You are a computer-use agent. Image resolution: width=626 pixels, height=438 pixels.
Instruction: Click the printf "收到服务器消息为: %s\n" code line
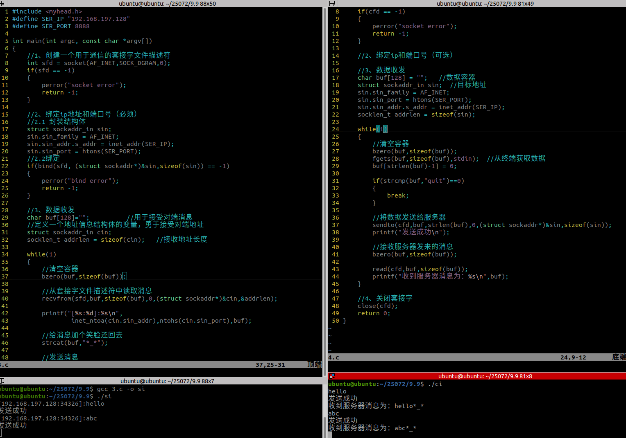(440, 276)
